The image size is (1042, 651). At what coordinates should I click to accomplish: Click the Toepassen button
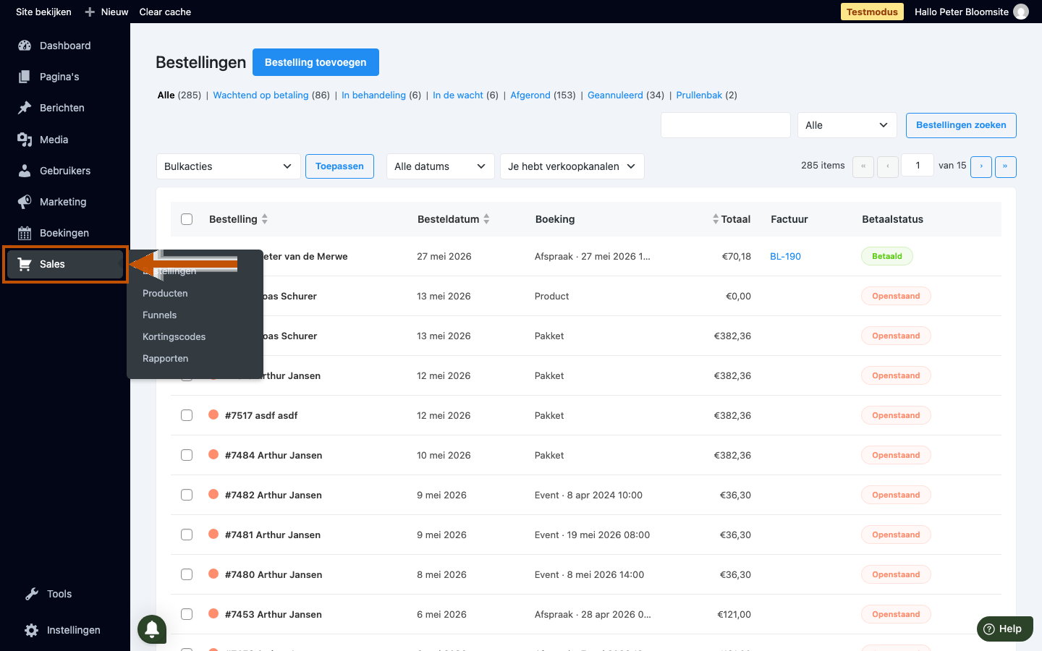click(339, 166)
